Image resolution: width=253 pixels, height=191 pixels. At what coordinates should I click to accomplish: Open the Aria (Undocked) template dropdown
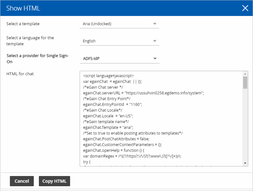click(119, 24)
